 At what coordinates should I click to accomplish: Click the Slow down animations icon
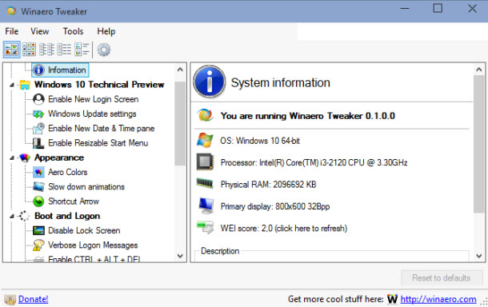click(38, 186)
